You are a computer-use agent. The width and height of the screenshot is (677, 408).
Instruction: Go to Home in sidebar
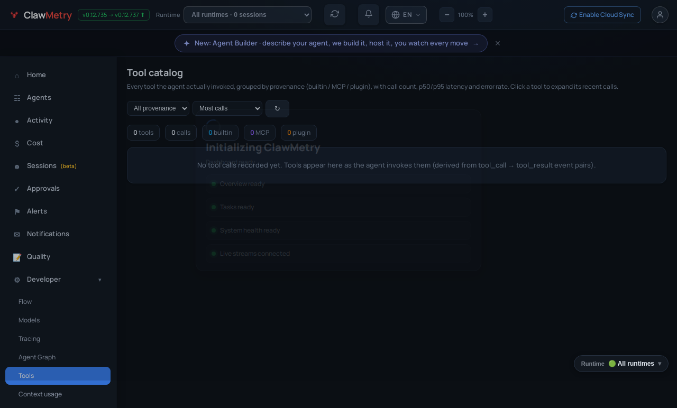click(58, 75)
